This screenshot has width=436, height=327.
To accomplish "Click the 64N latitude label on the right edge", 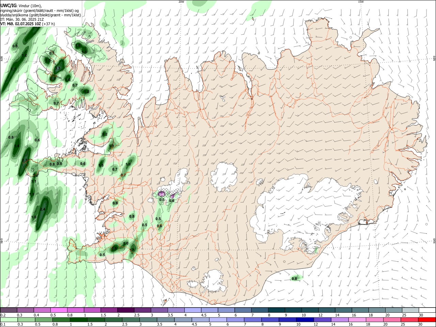I will click(x=434, y=241).
